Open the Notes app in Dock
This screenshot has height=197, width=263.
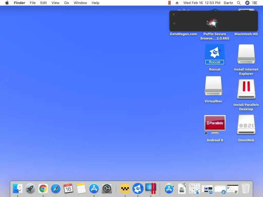[81, 189]
